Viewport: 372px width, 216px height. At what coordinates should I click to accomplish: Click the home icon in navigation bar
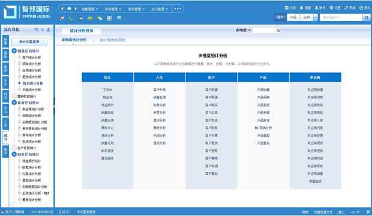tap(69, 8)
